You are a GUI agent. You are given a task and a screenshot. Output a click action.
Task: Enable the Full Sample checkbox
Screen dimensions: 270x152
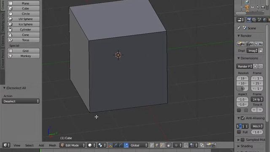tap(239, 132)
